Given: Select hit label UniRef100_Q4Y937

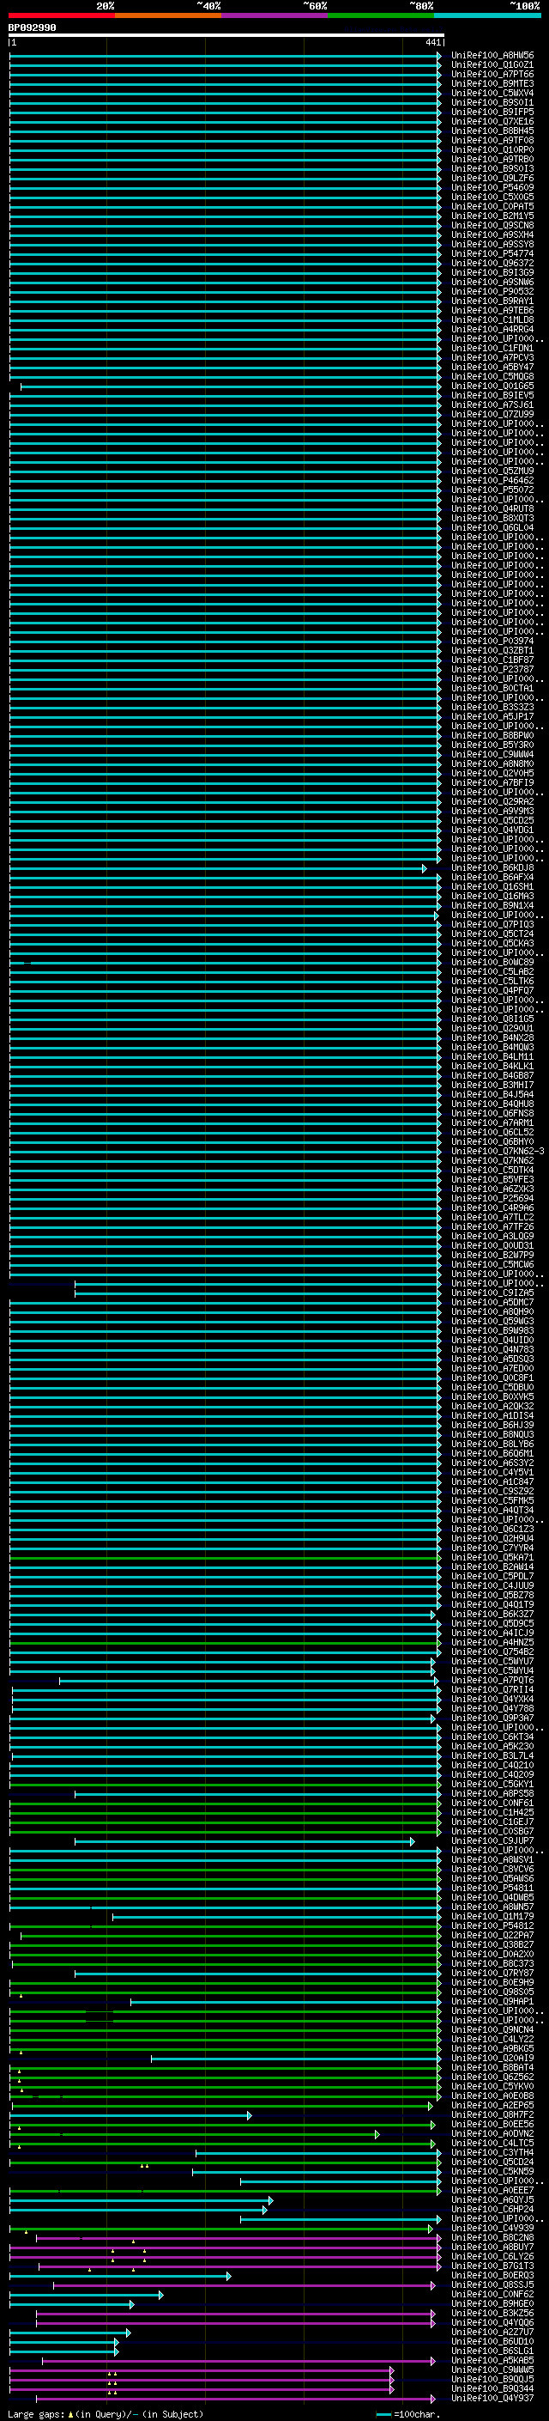Looking at the screenshot, I should click(x=492, y=2398).
